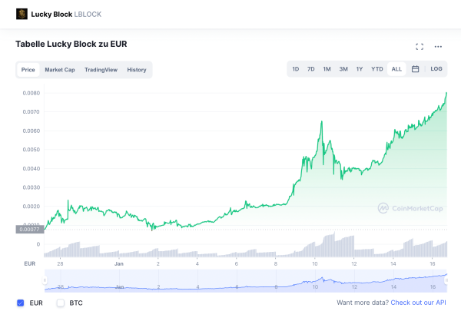Image resolution: width=461 pixels, height=321 pixels.
Task: Click the 28 label on the date axis
Action: point(60,263)
